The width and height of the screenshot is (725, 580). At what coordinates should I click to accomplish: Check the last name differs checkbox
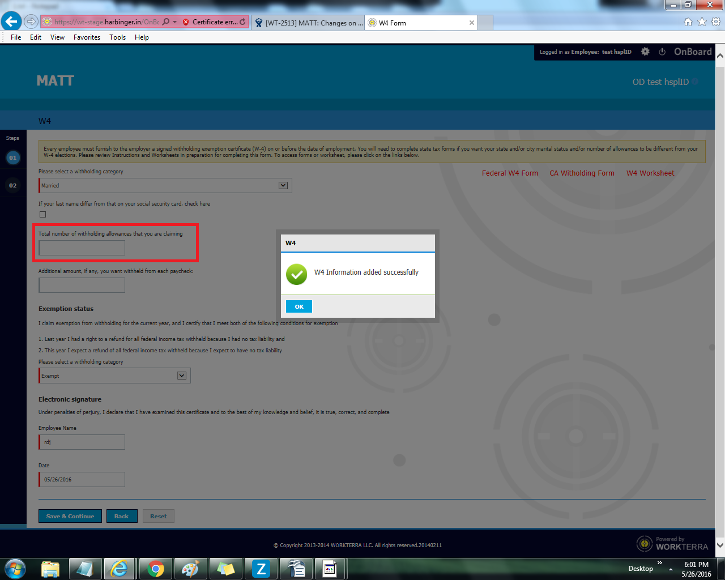click(42, 214)
